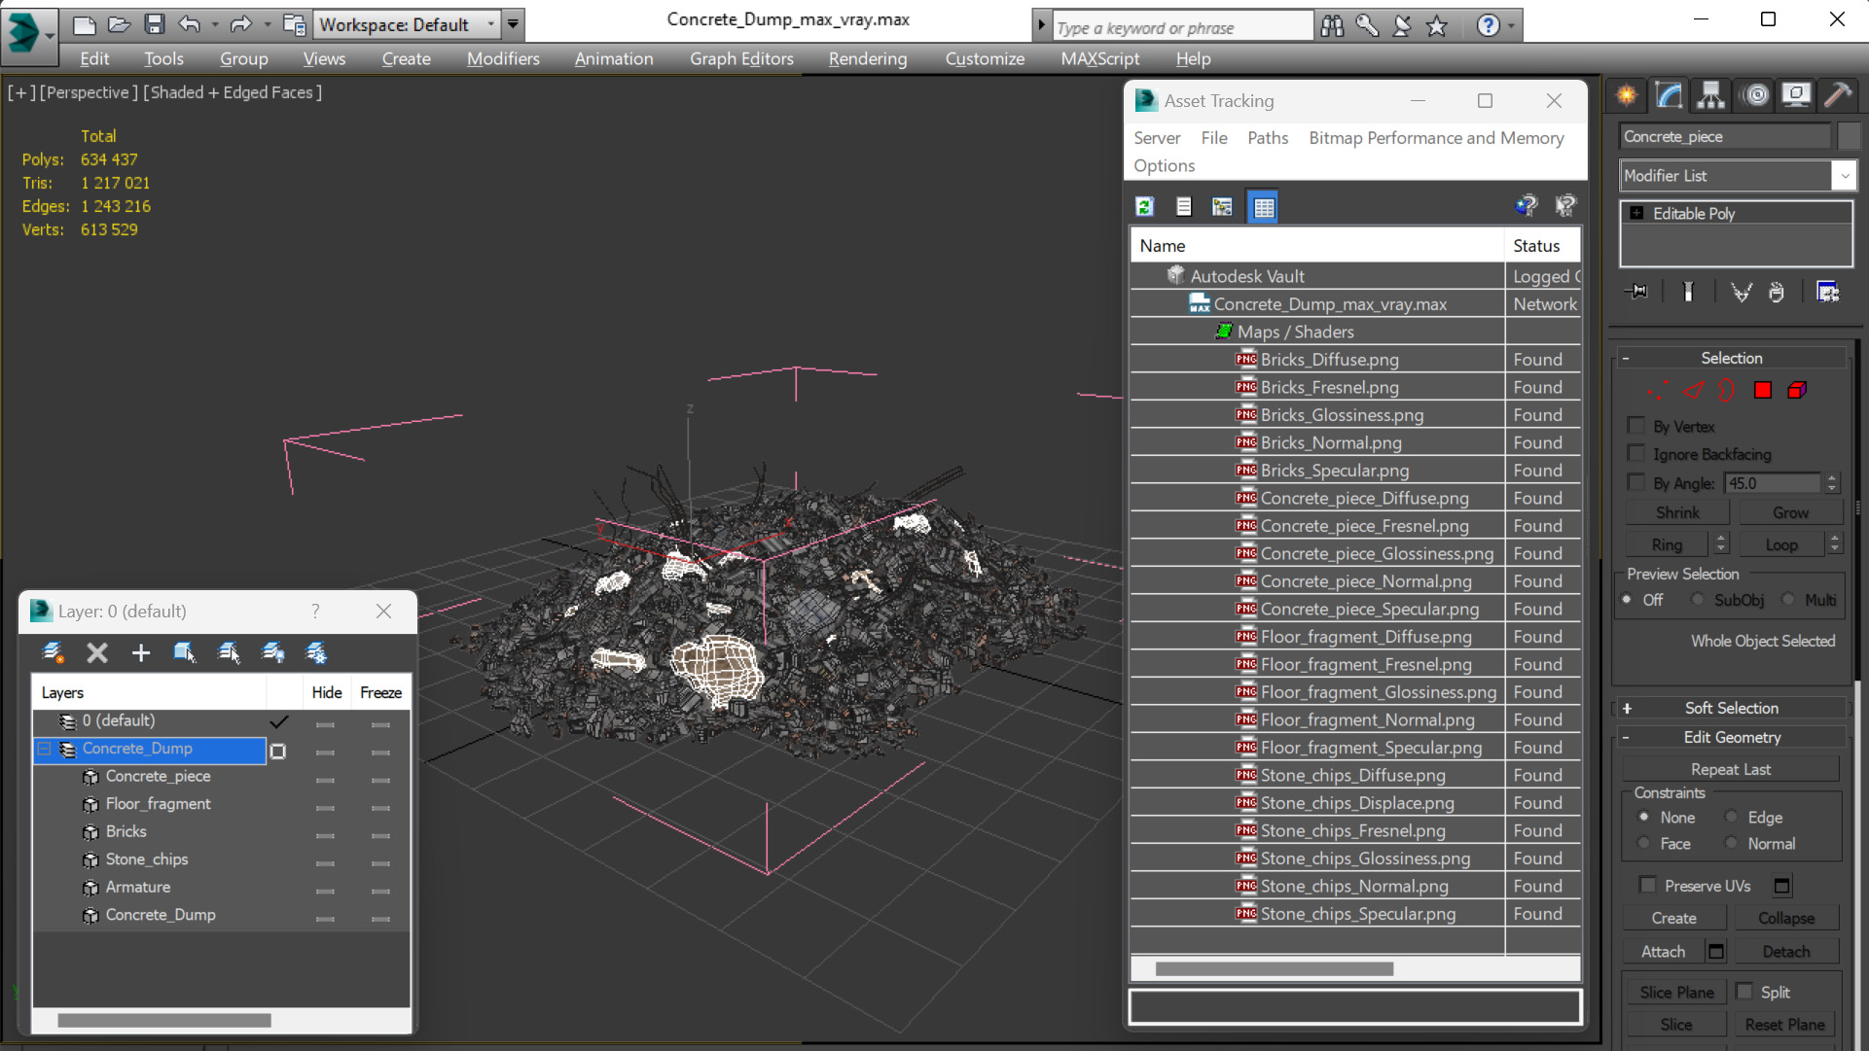Click the Grow selection button
This screenshot has height=1051, width=1869.
pos(1790,512)
